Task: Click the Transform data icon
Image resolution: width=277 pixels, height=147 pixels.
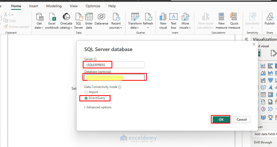Action: click(x=135, y=17)
